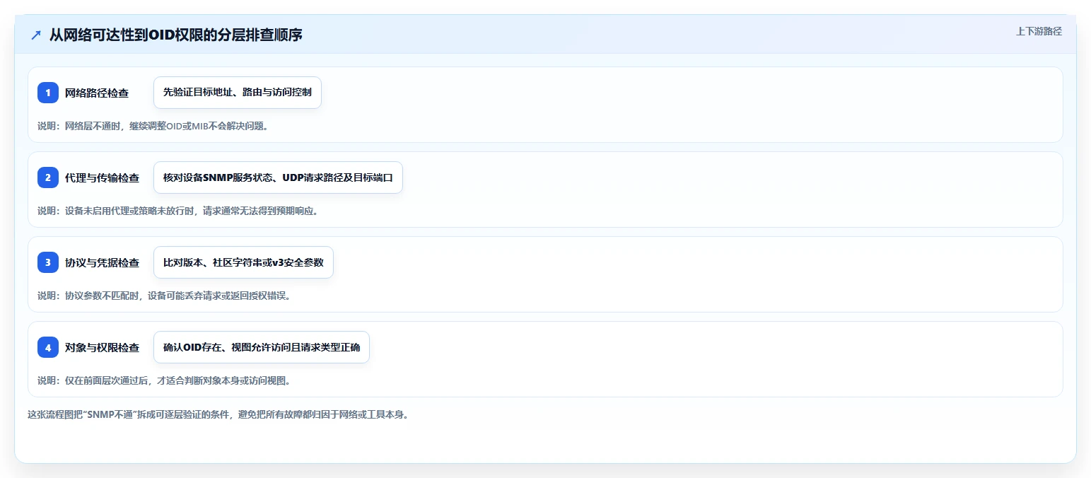The width and height of the screenshot is (1091, 478).
Task: Click the arrow icon beside the flowchart title
Action: coord(36,35)
